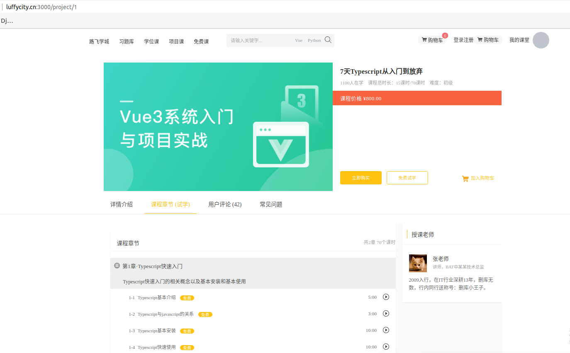Click 免费 badge on lesson 1-3

[187, 331]
